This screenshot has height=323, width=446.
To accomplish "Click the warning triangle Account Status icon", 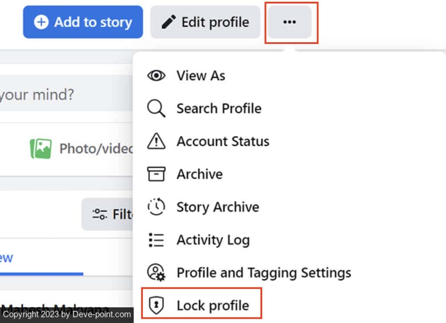I will pyautogui.click(x=156, y=141).
